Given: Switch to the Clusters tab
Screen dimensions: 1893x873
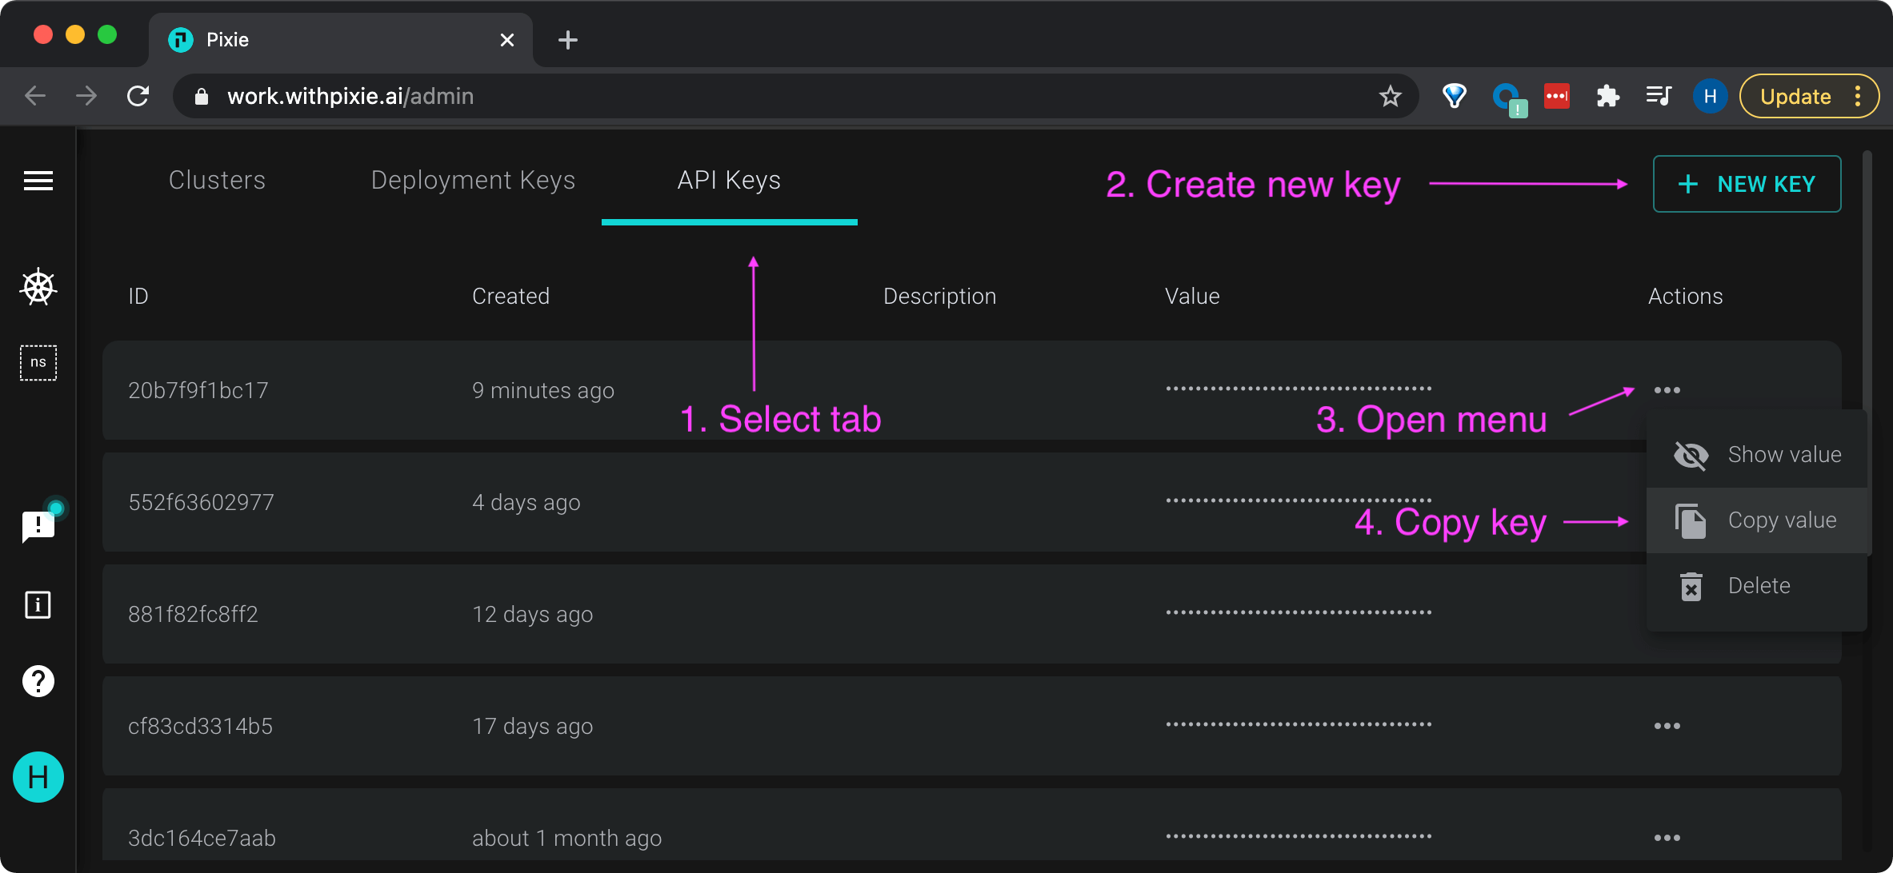Looking at the screenshot, I should click(x=217, y=181).
